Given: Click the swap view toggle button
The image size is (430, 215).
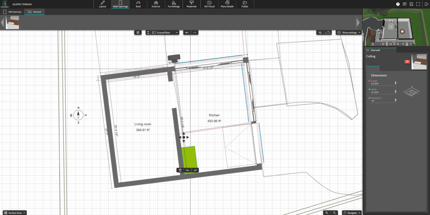Looking at the screenshot, I should pos(138,32).
